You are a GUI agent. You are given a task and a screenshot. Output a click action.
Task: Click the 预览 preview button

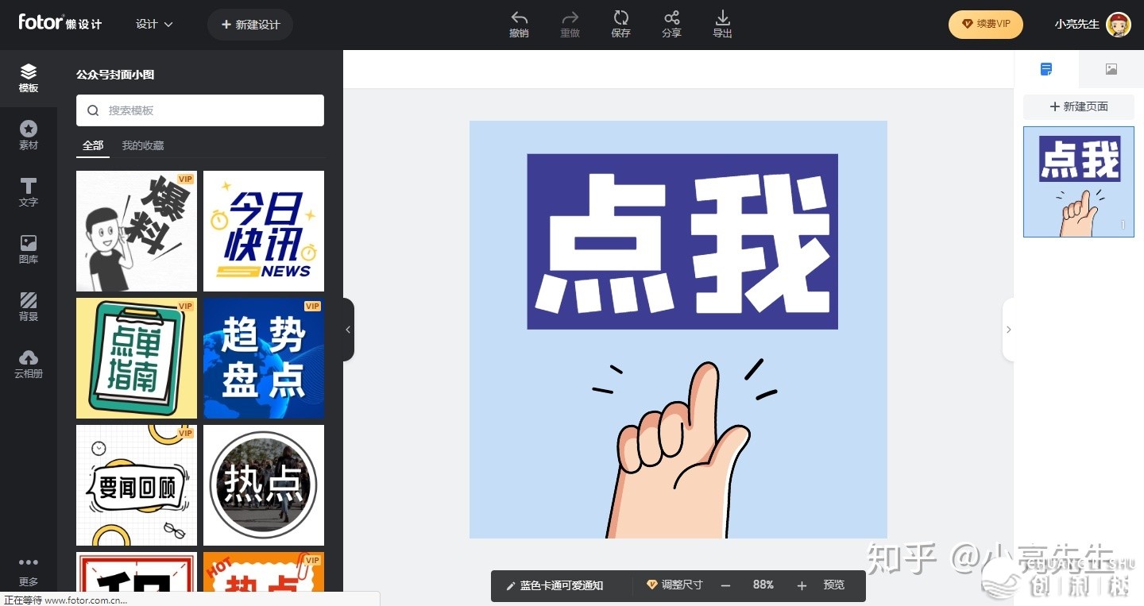point(834,585)
